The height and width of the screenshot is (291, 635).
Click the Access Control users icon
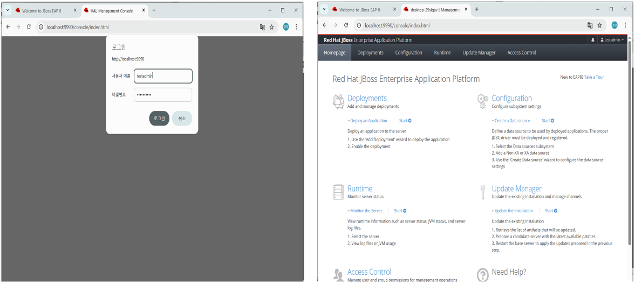(338, 275)
